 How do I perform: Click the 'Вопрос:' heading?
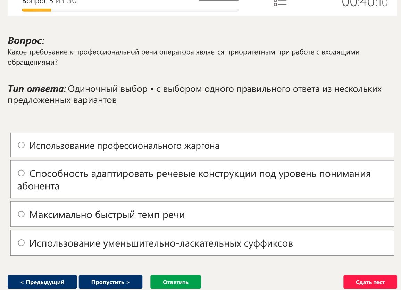coord(26,41)
